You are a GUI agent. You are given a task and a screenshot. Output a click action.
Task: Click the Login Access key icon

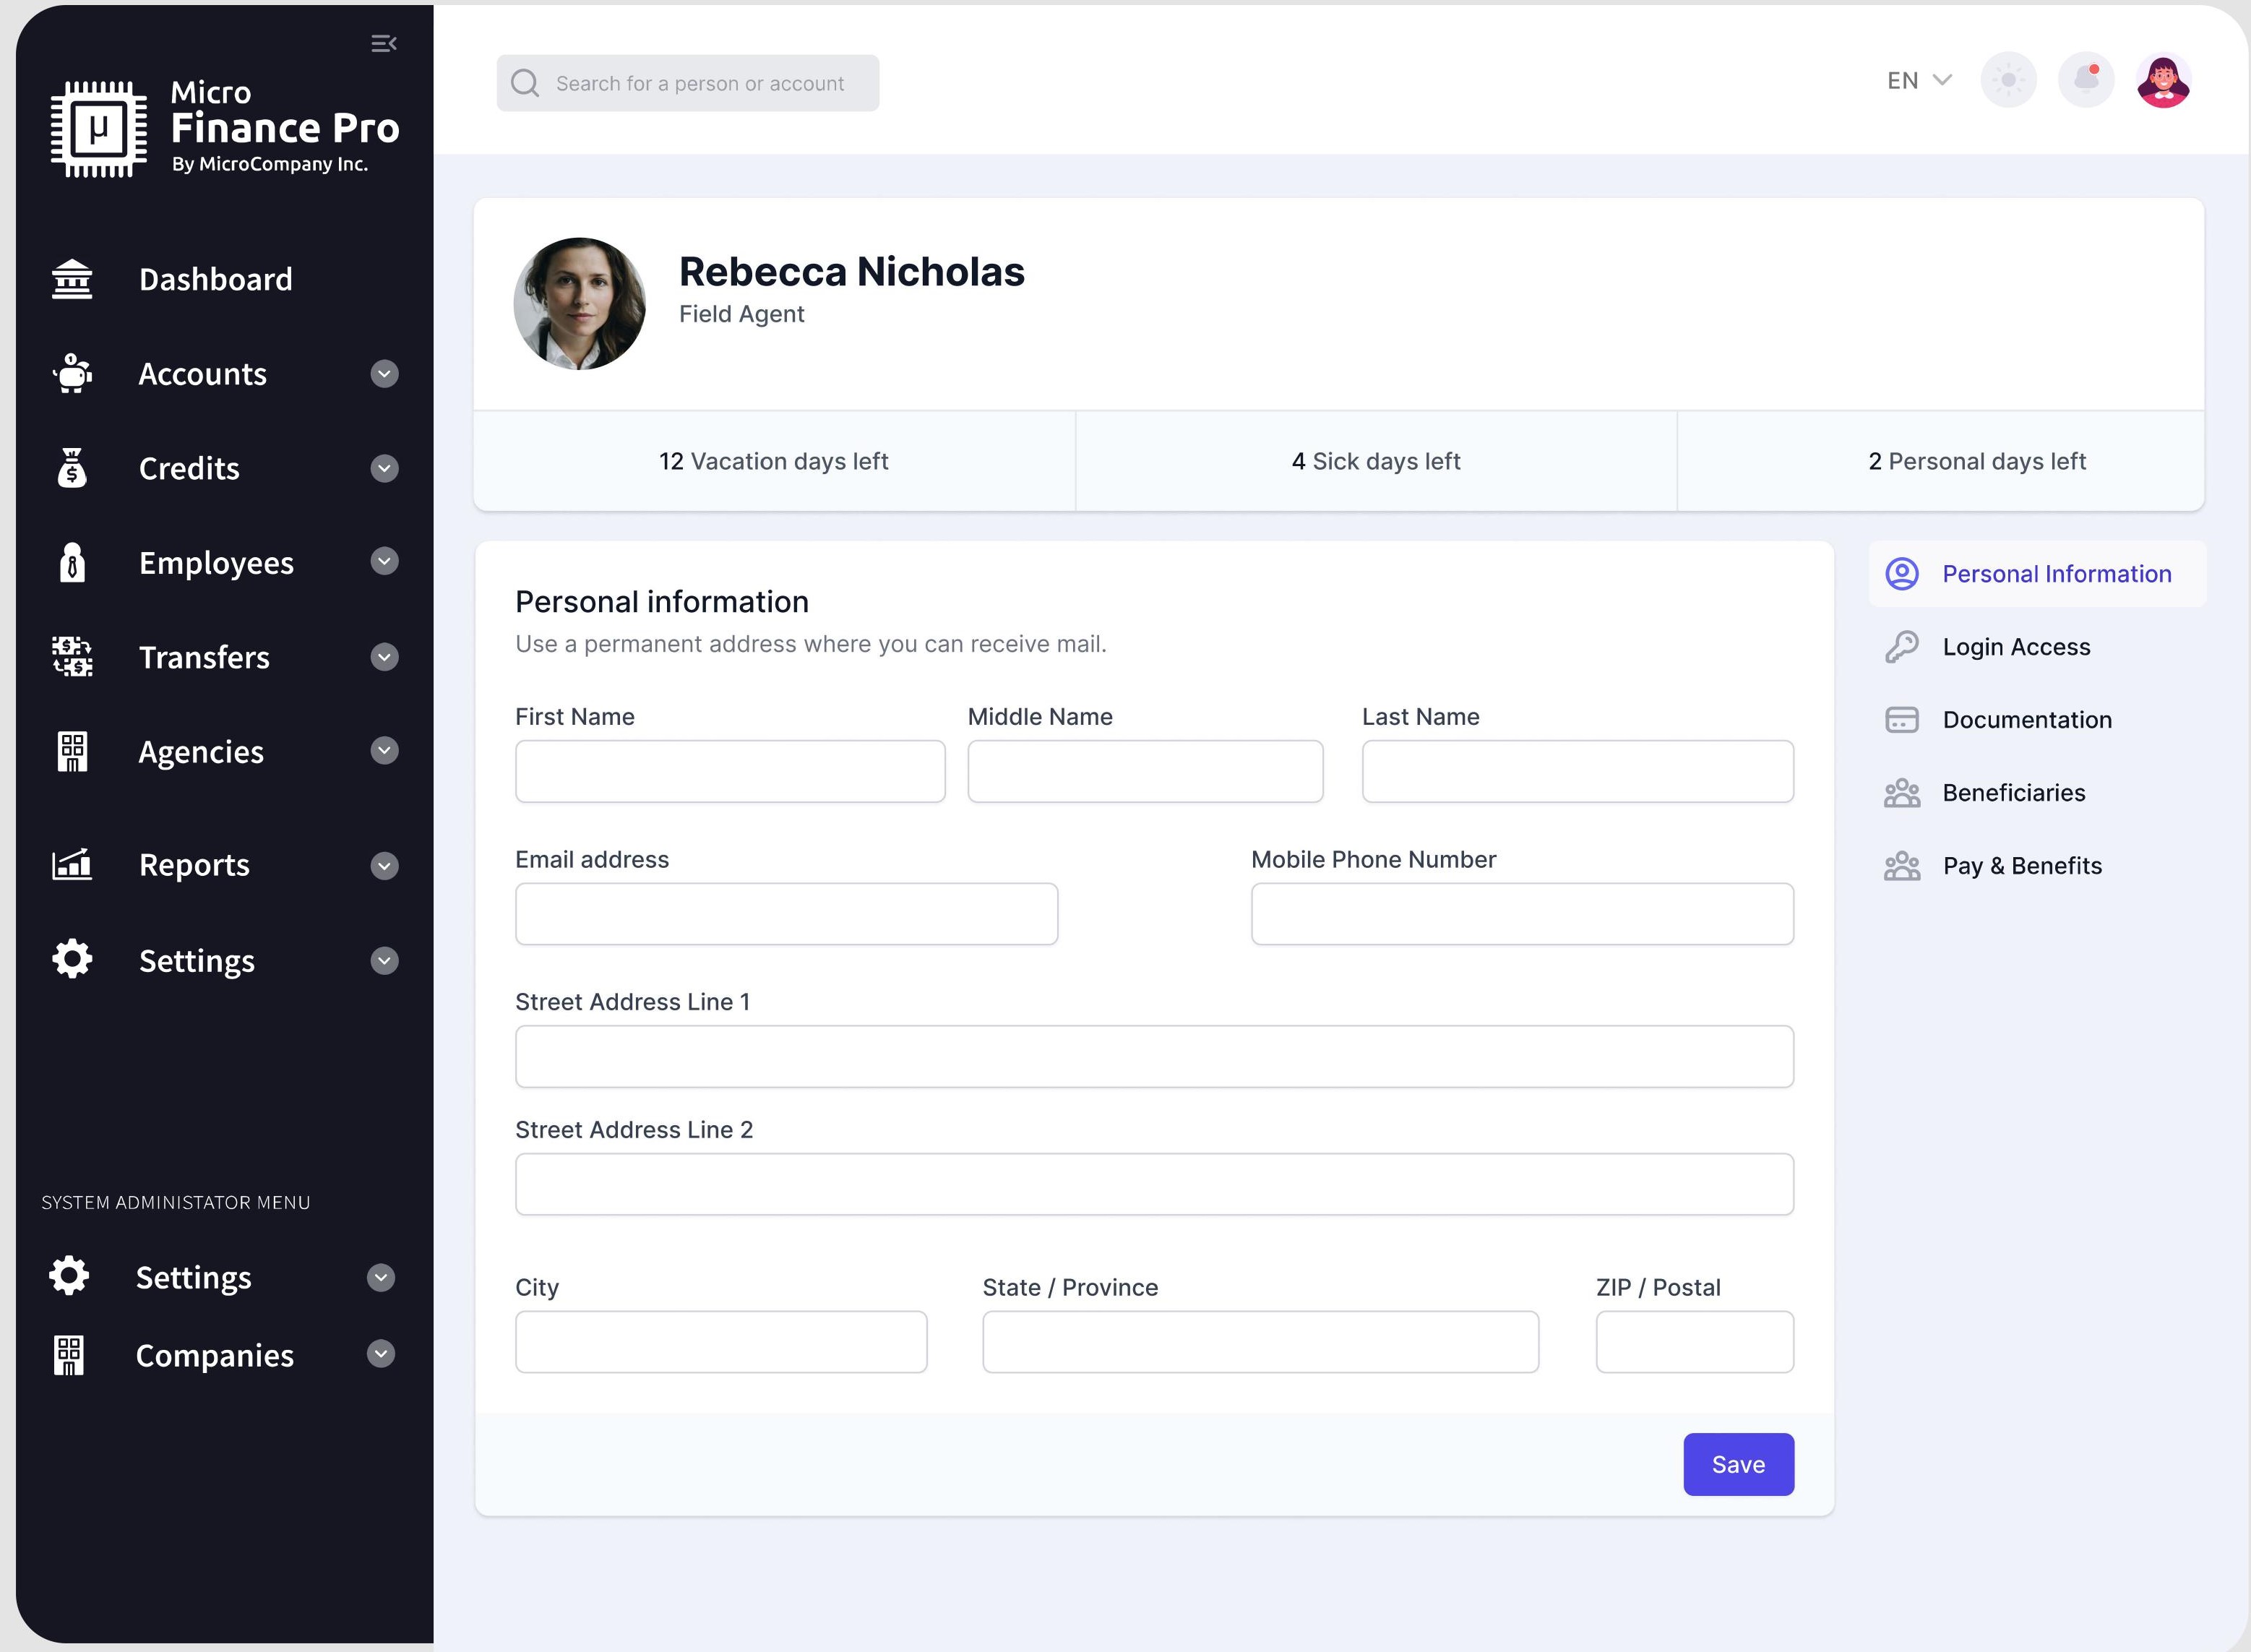point(1901,647)
